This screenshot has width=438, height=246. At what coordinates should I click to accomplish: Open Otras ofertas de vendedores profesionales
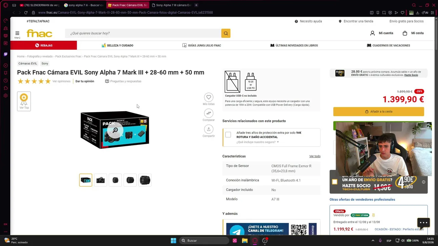(x=362, y=200)
